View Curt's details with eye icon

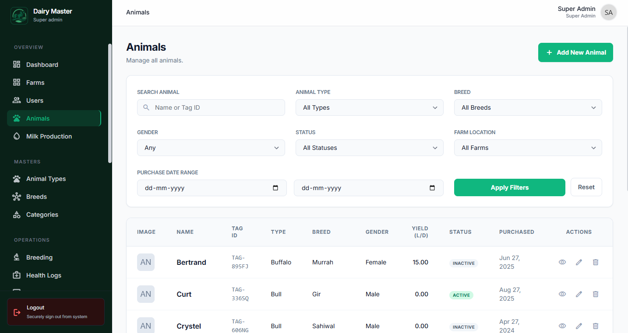[x=562, y=294]
